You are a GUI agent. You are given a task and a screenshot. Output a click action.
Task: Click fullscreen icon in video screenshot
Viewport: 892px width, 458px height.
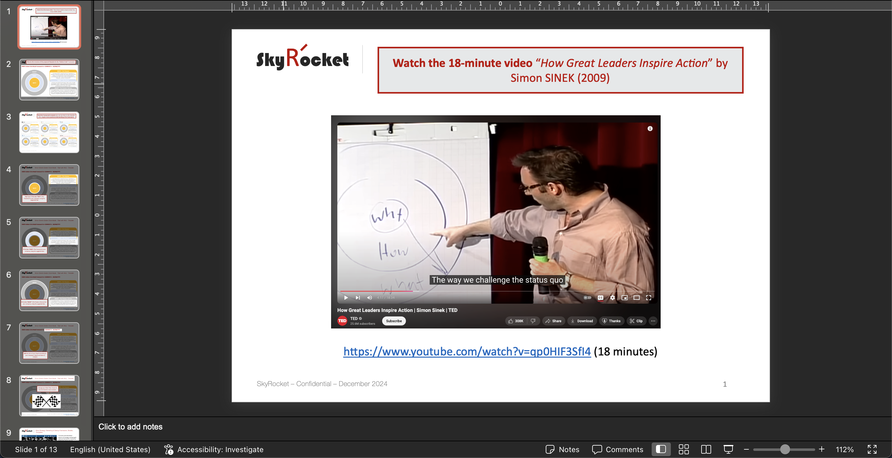[649, 297]
